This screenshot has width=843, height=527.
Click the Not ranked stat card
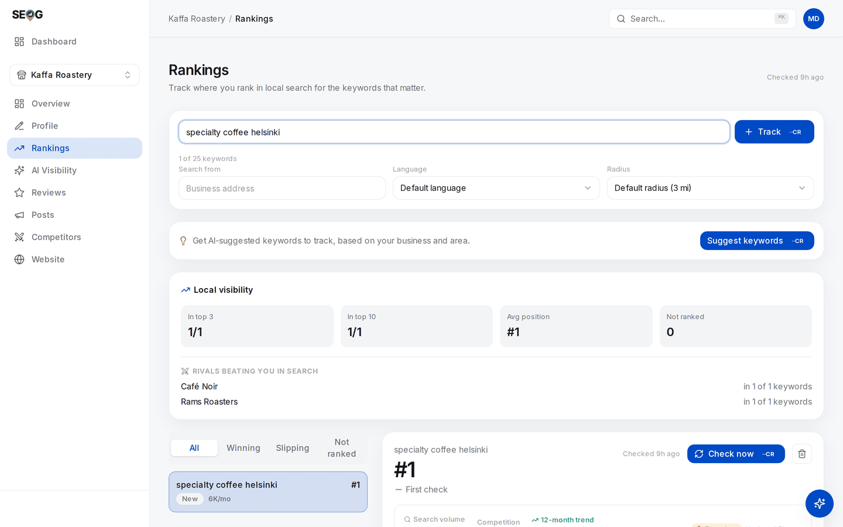pyautogui.click(x=736, y=326)
